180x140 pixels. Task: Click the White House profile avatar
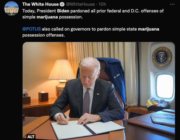(11, 8)
